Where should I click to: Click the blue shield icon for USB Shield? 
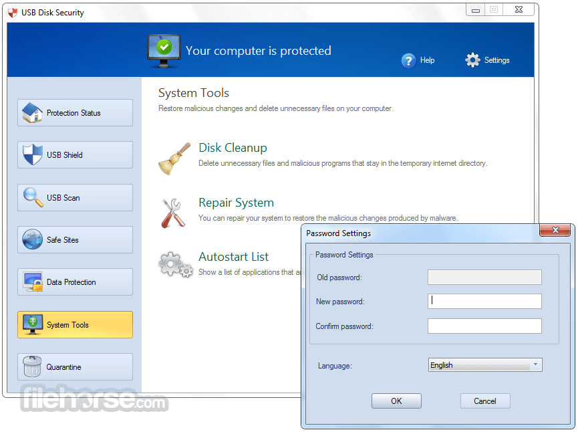[33, 154]
